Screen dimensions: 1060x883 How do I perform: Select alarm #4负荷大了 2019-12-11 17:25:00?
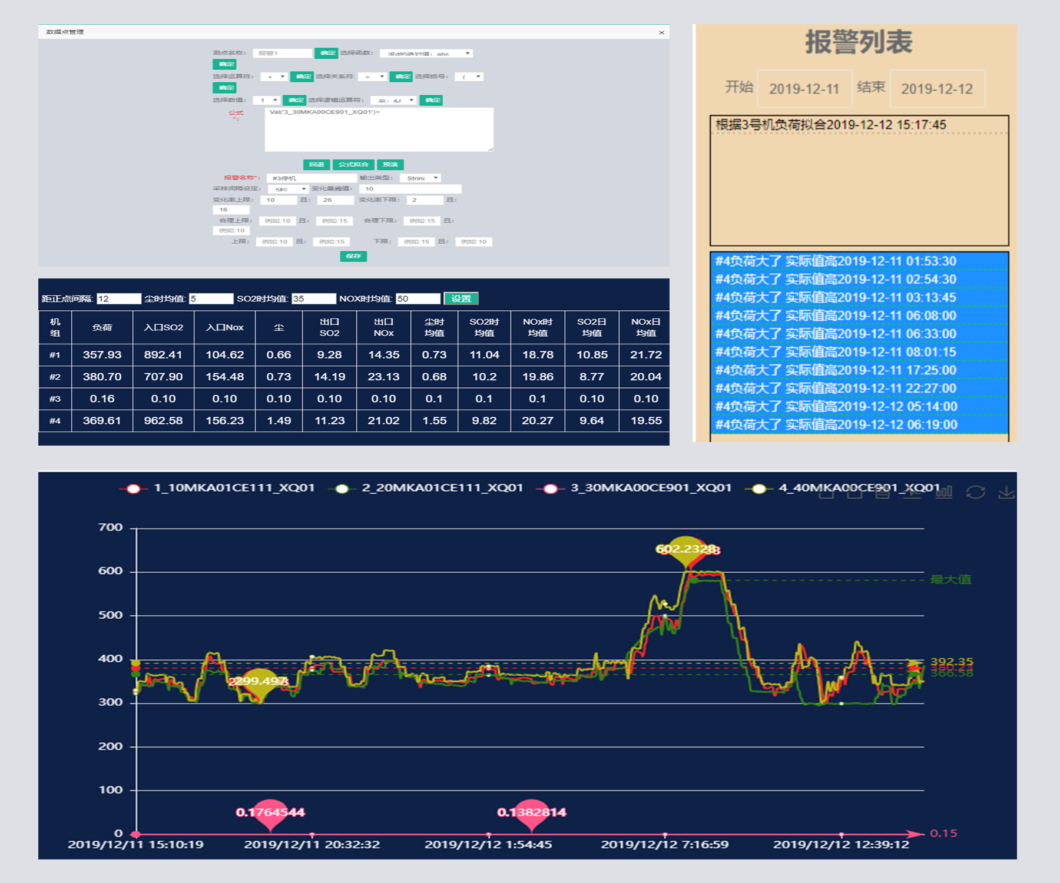click(859, 370)
